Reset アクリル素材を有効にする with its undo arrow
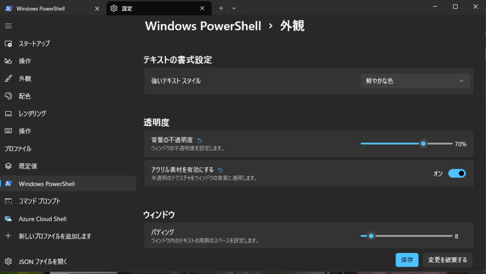This screenshot has height=274, width=486. [220, 170]
